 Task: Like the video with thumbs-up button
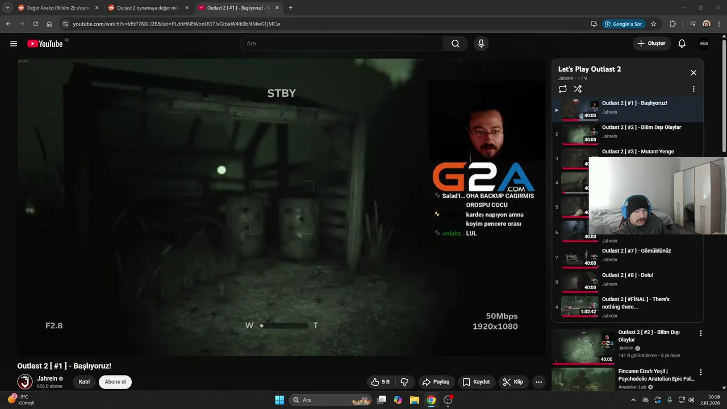click(381, 382)
